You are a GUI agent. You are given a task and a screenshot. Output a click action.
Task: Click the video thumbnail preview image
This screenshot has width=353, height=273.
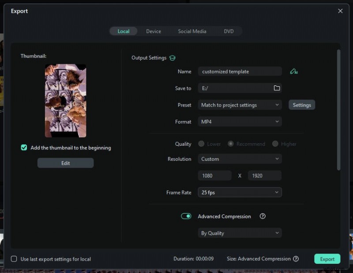65,100
